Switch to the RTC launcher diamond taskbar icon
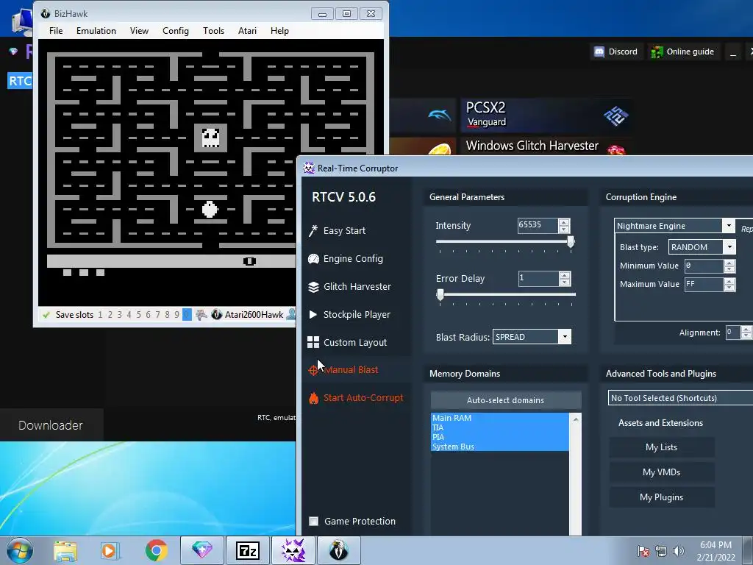 201,550
